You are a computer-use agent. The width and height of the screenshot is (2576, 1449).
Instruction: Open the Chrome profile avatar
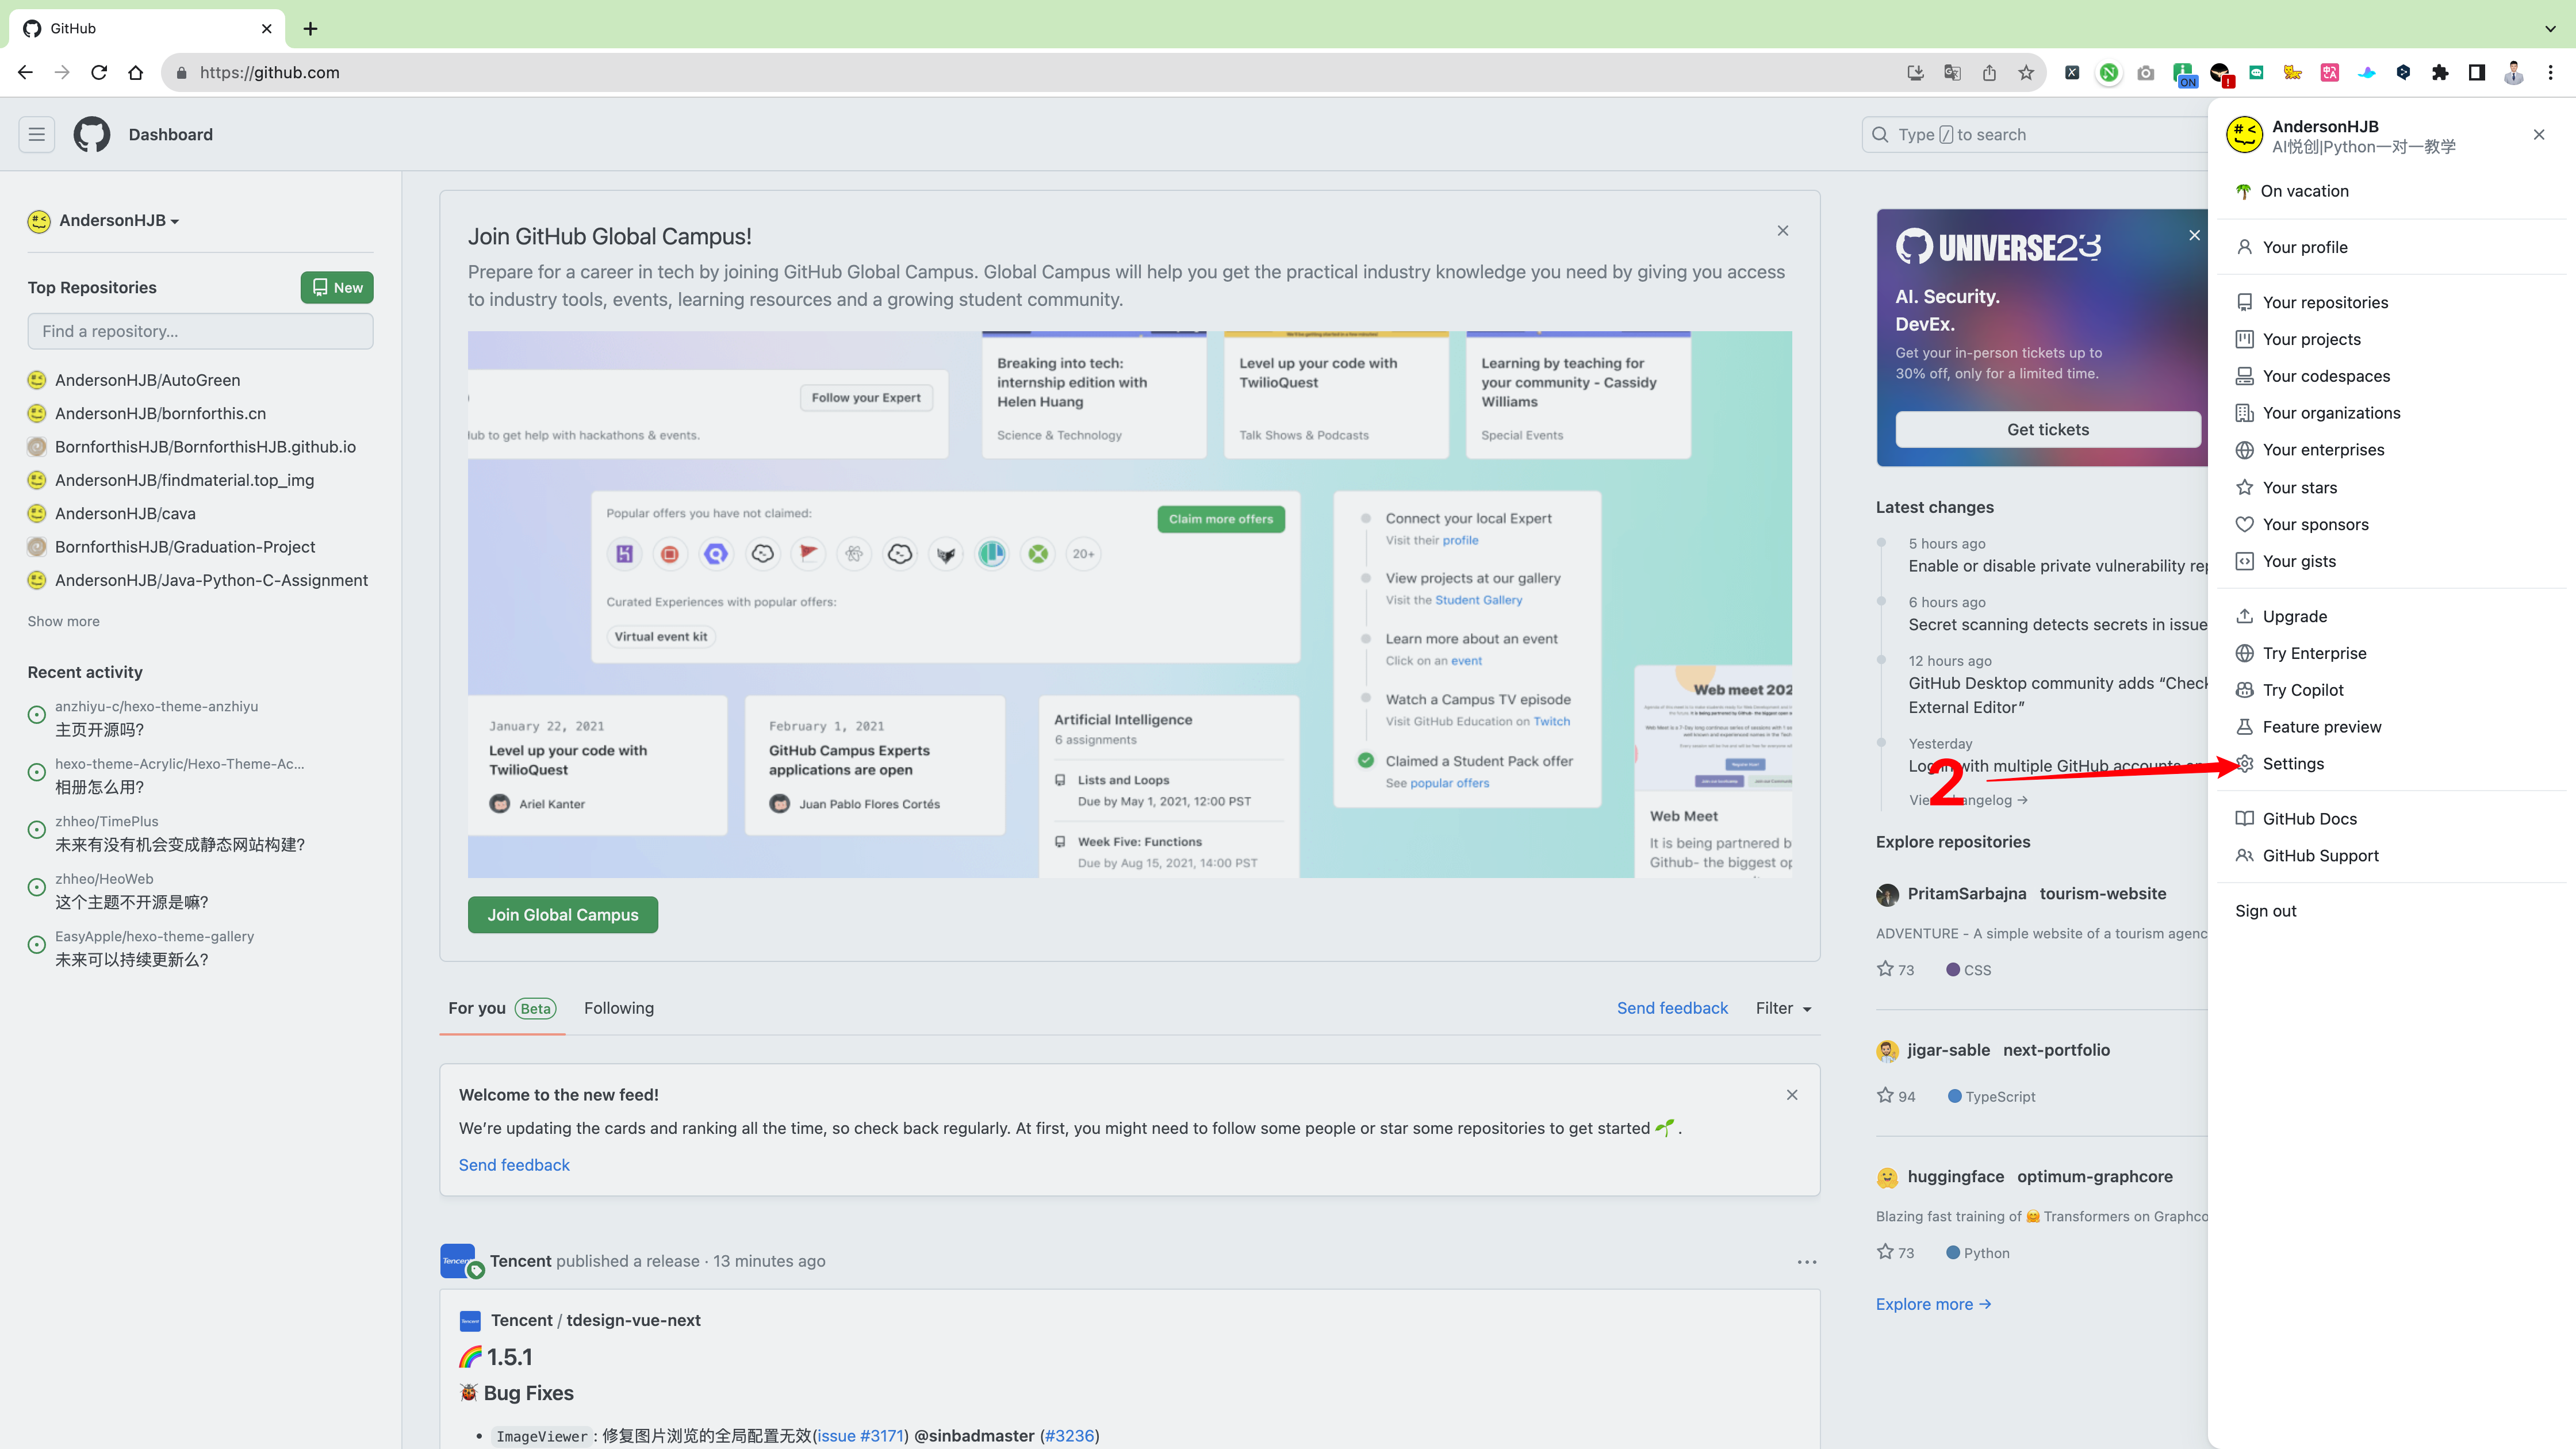[x=2514, y=72]
